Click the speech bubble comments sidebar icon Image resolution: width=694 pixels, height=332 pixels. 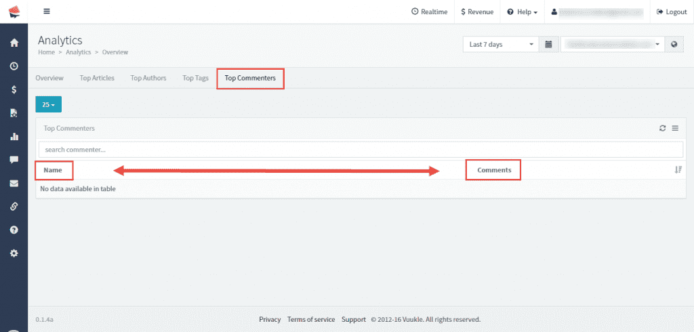(x=14, y=160)
